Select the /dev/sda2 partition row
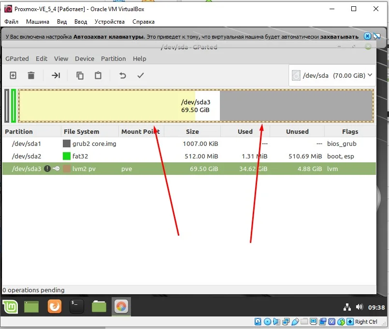The image size is (389, 329). point(189,156)
